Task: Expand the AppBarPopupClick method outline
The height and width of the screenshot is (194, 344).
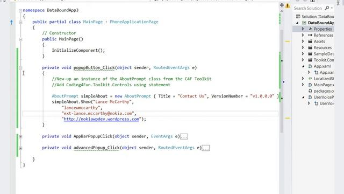Action: [20, 136]
